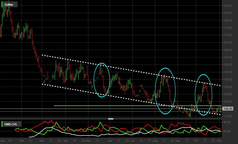The width and height of the screenshot is (238, 144).
Task: Click the 165.00 price axis label
Action: tap(228, 42)
